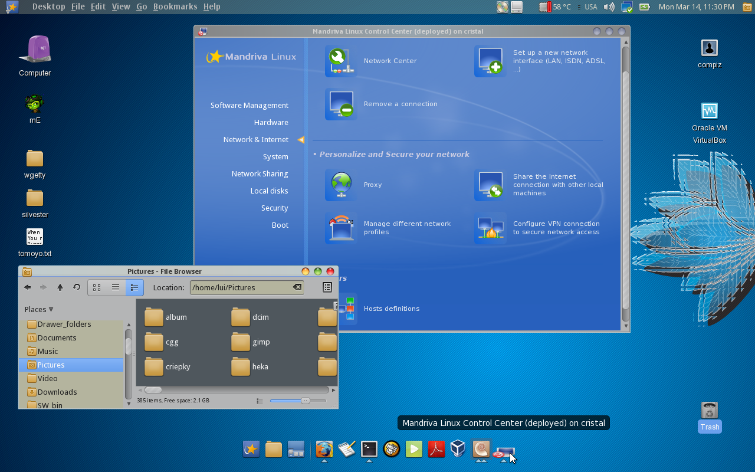Switch File Browser to compact view
Image resolution: width=755 pixels, height=472 pixels.
pyautogui.click(x=134, y=287)
